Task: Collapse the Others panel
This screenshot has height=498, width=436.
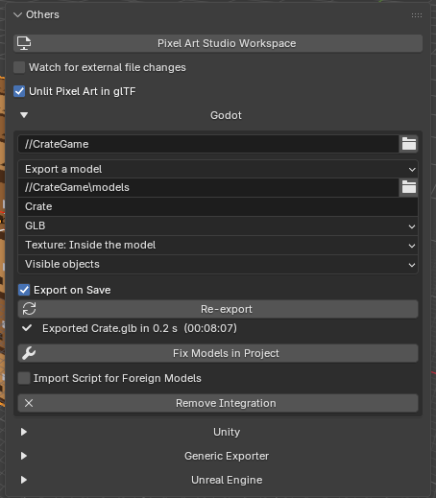Action: click(17, 14)
